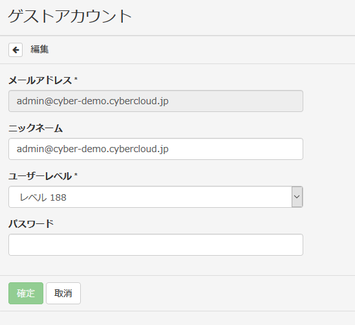
Task: Focus the ニックネーム input field
Action: (156, 149)
